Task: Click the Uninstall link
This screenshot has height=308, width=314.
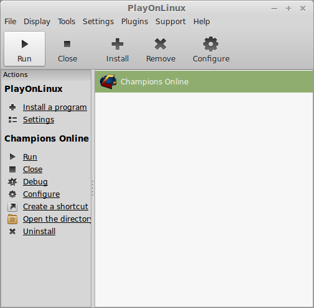Action: pyautogui.click(x=39, y=232)
